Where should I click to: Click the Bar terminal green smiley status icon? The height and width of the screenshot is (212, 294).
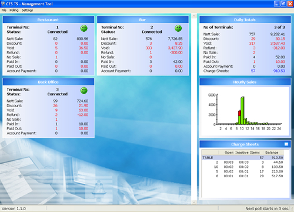tap(178, 28)
